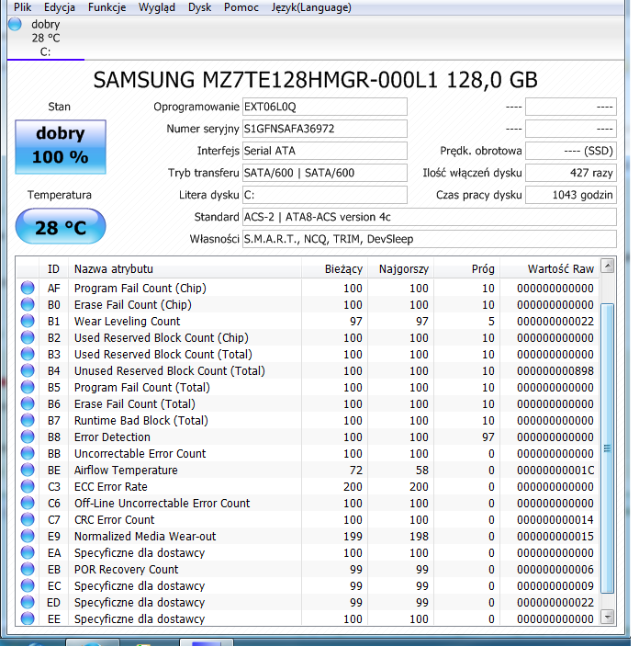
Task: Click the dobry 100 % health status button
Action: (x=61, y=147)
